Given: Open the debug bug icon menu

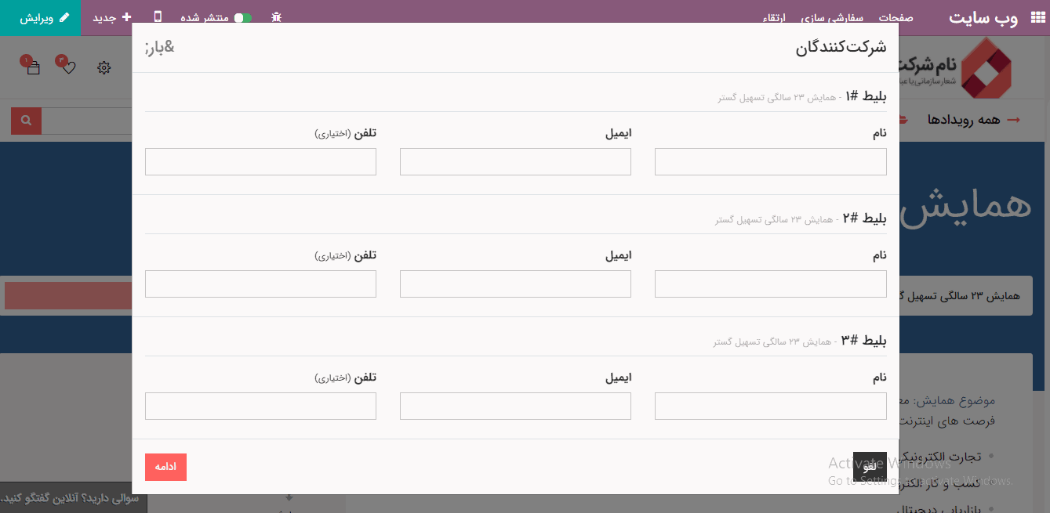Looking at the screenshot, I should pos(276,17).
